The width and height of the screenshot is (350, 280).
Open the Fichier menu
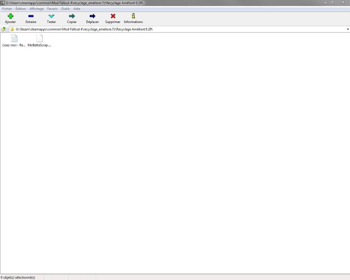(7, 9)
